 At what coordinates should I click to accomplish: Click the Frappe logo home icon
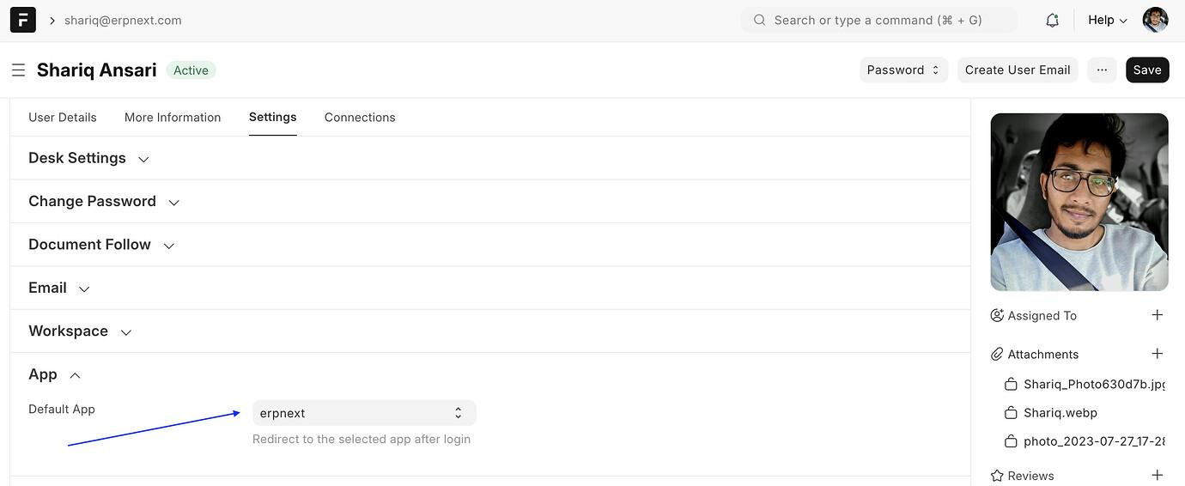(23, 20)
